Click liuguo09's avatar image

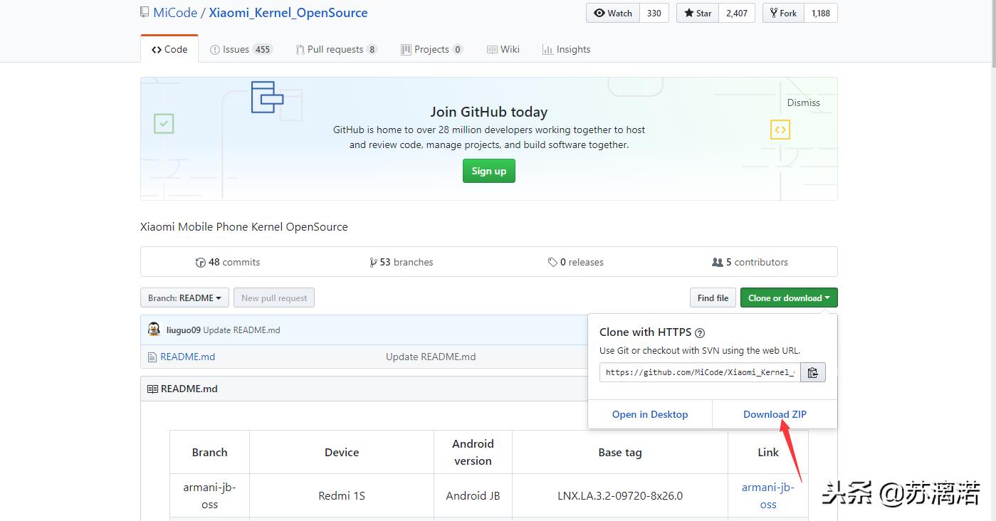pos(154,329)
